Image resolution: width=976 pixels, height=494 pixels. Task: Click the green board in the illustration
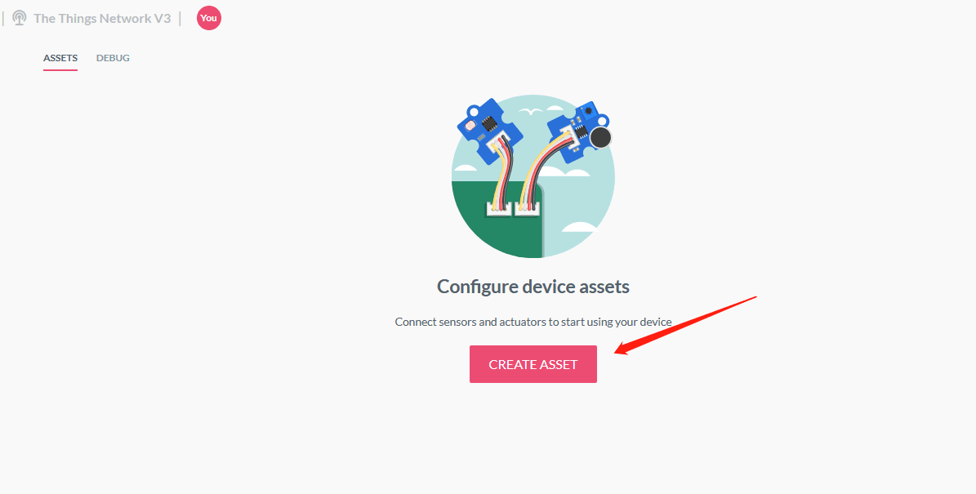tap(497, 219)
